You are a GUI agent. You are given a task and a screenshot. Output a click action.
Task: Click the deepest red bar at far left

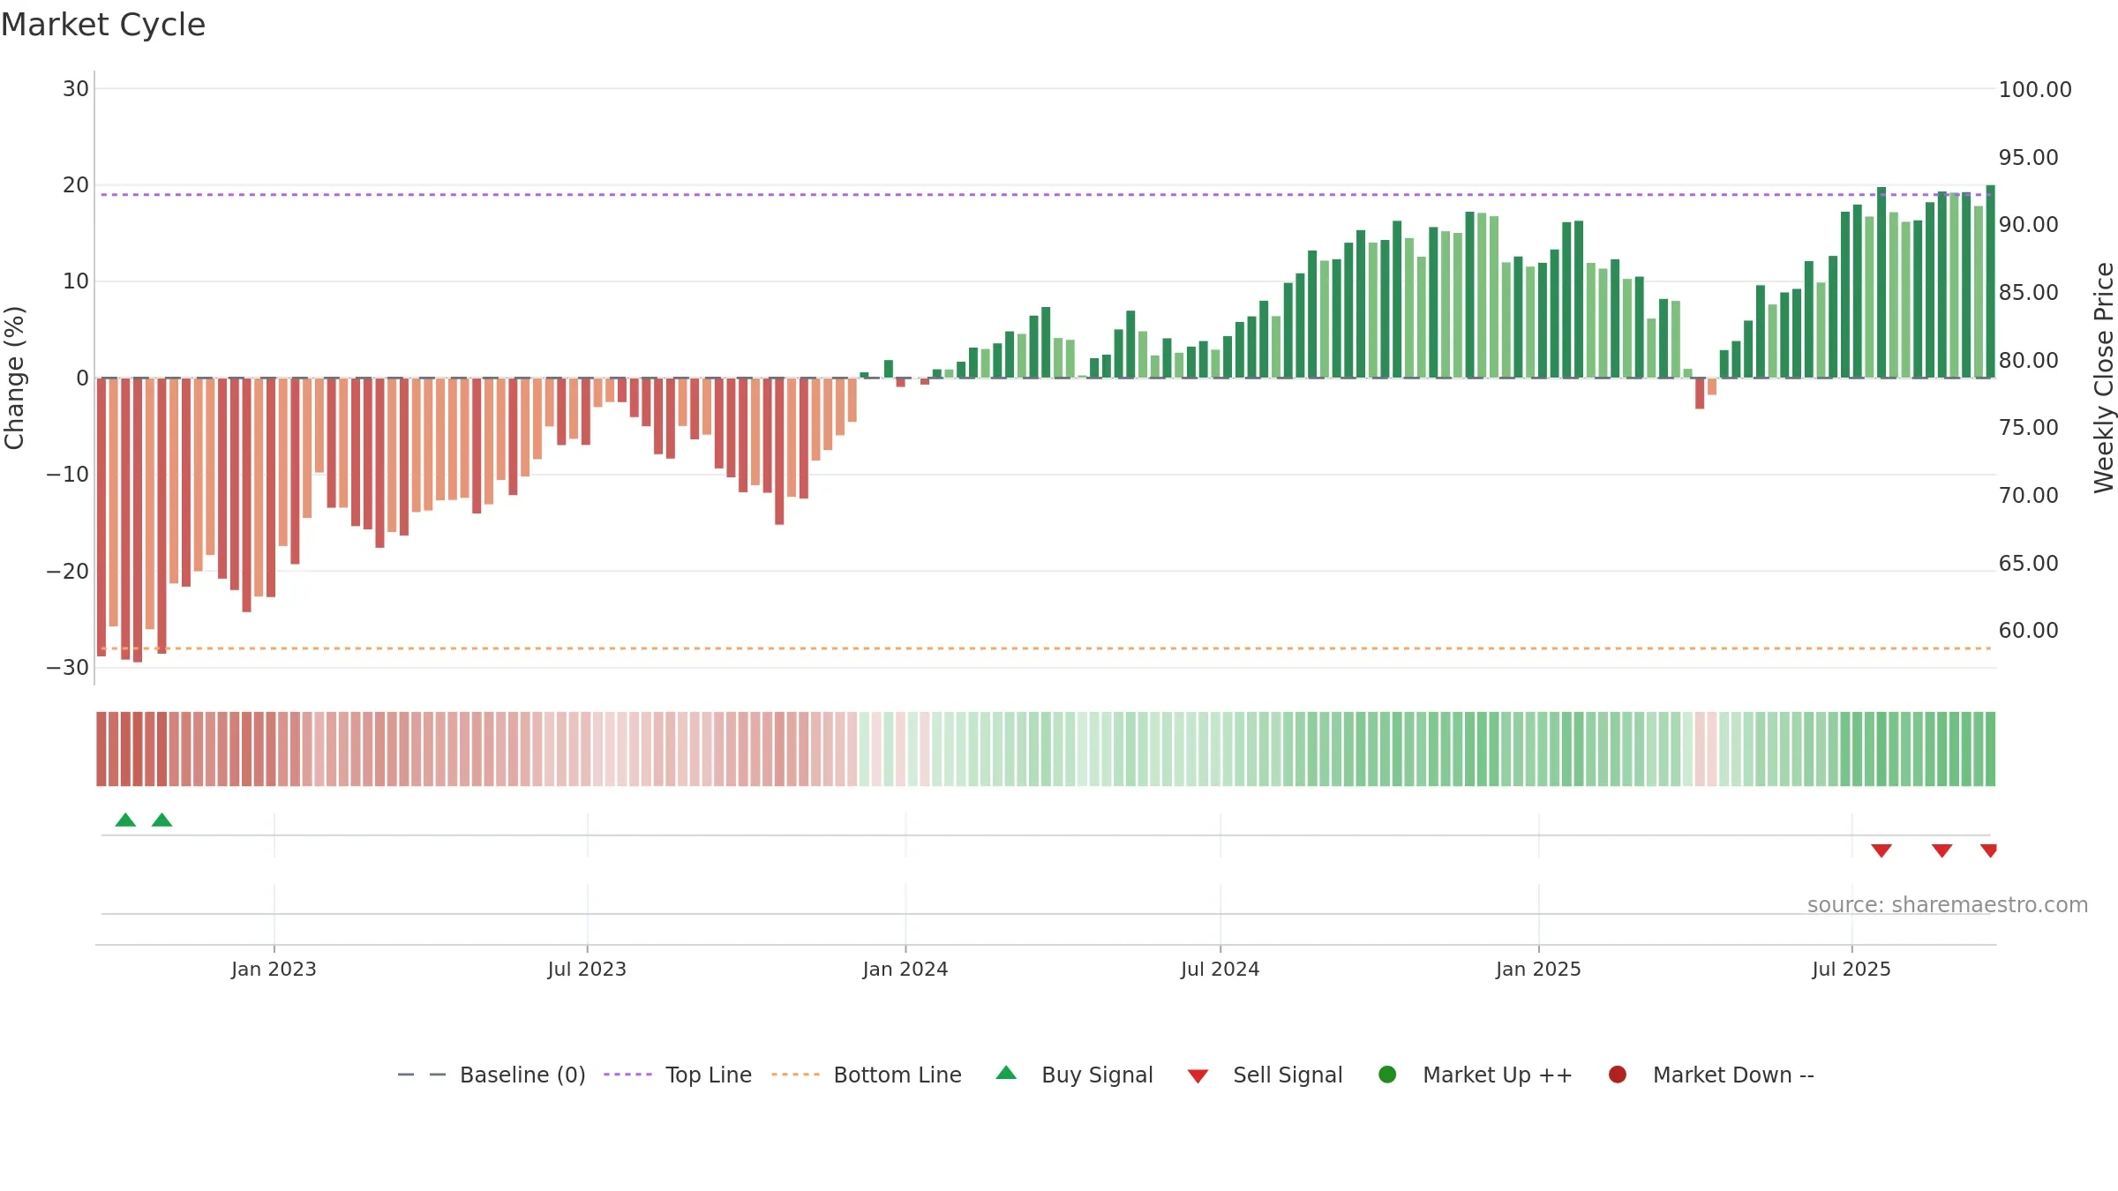[x=138, y=520]
